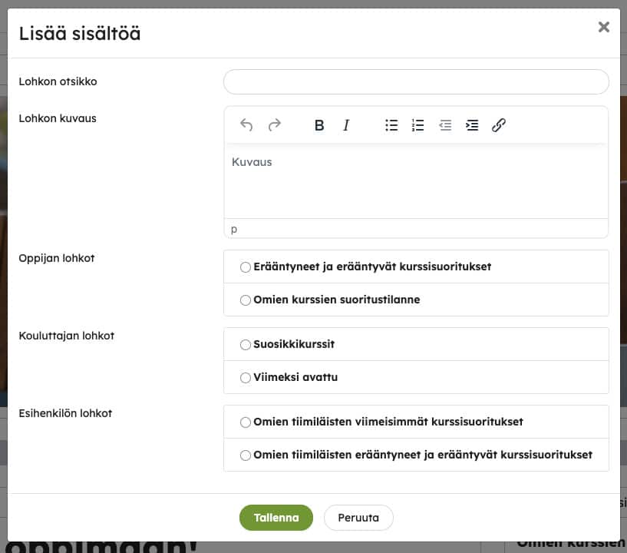Redo the edit in description editor
627x553 pixels.
pyautogui.click(x=274, y=125)
